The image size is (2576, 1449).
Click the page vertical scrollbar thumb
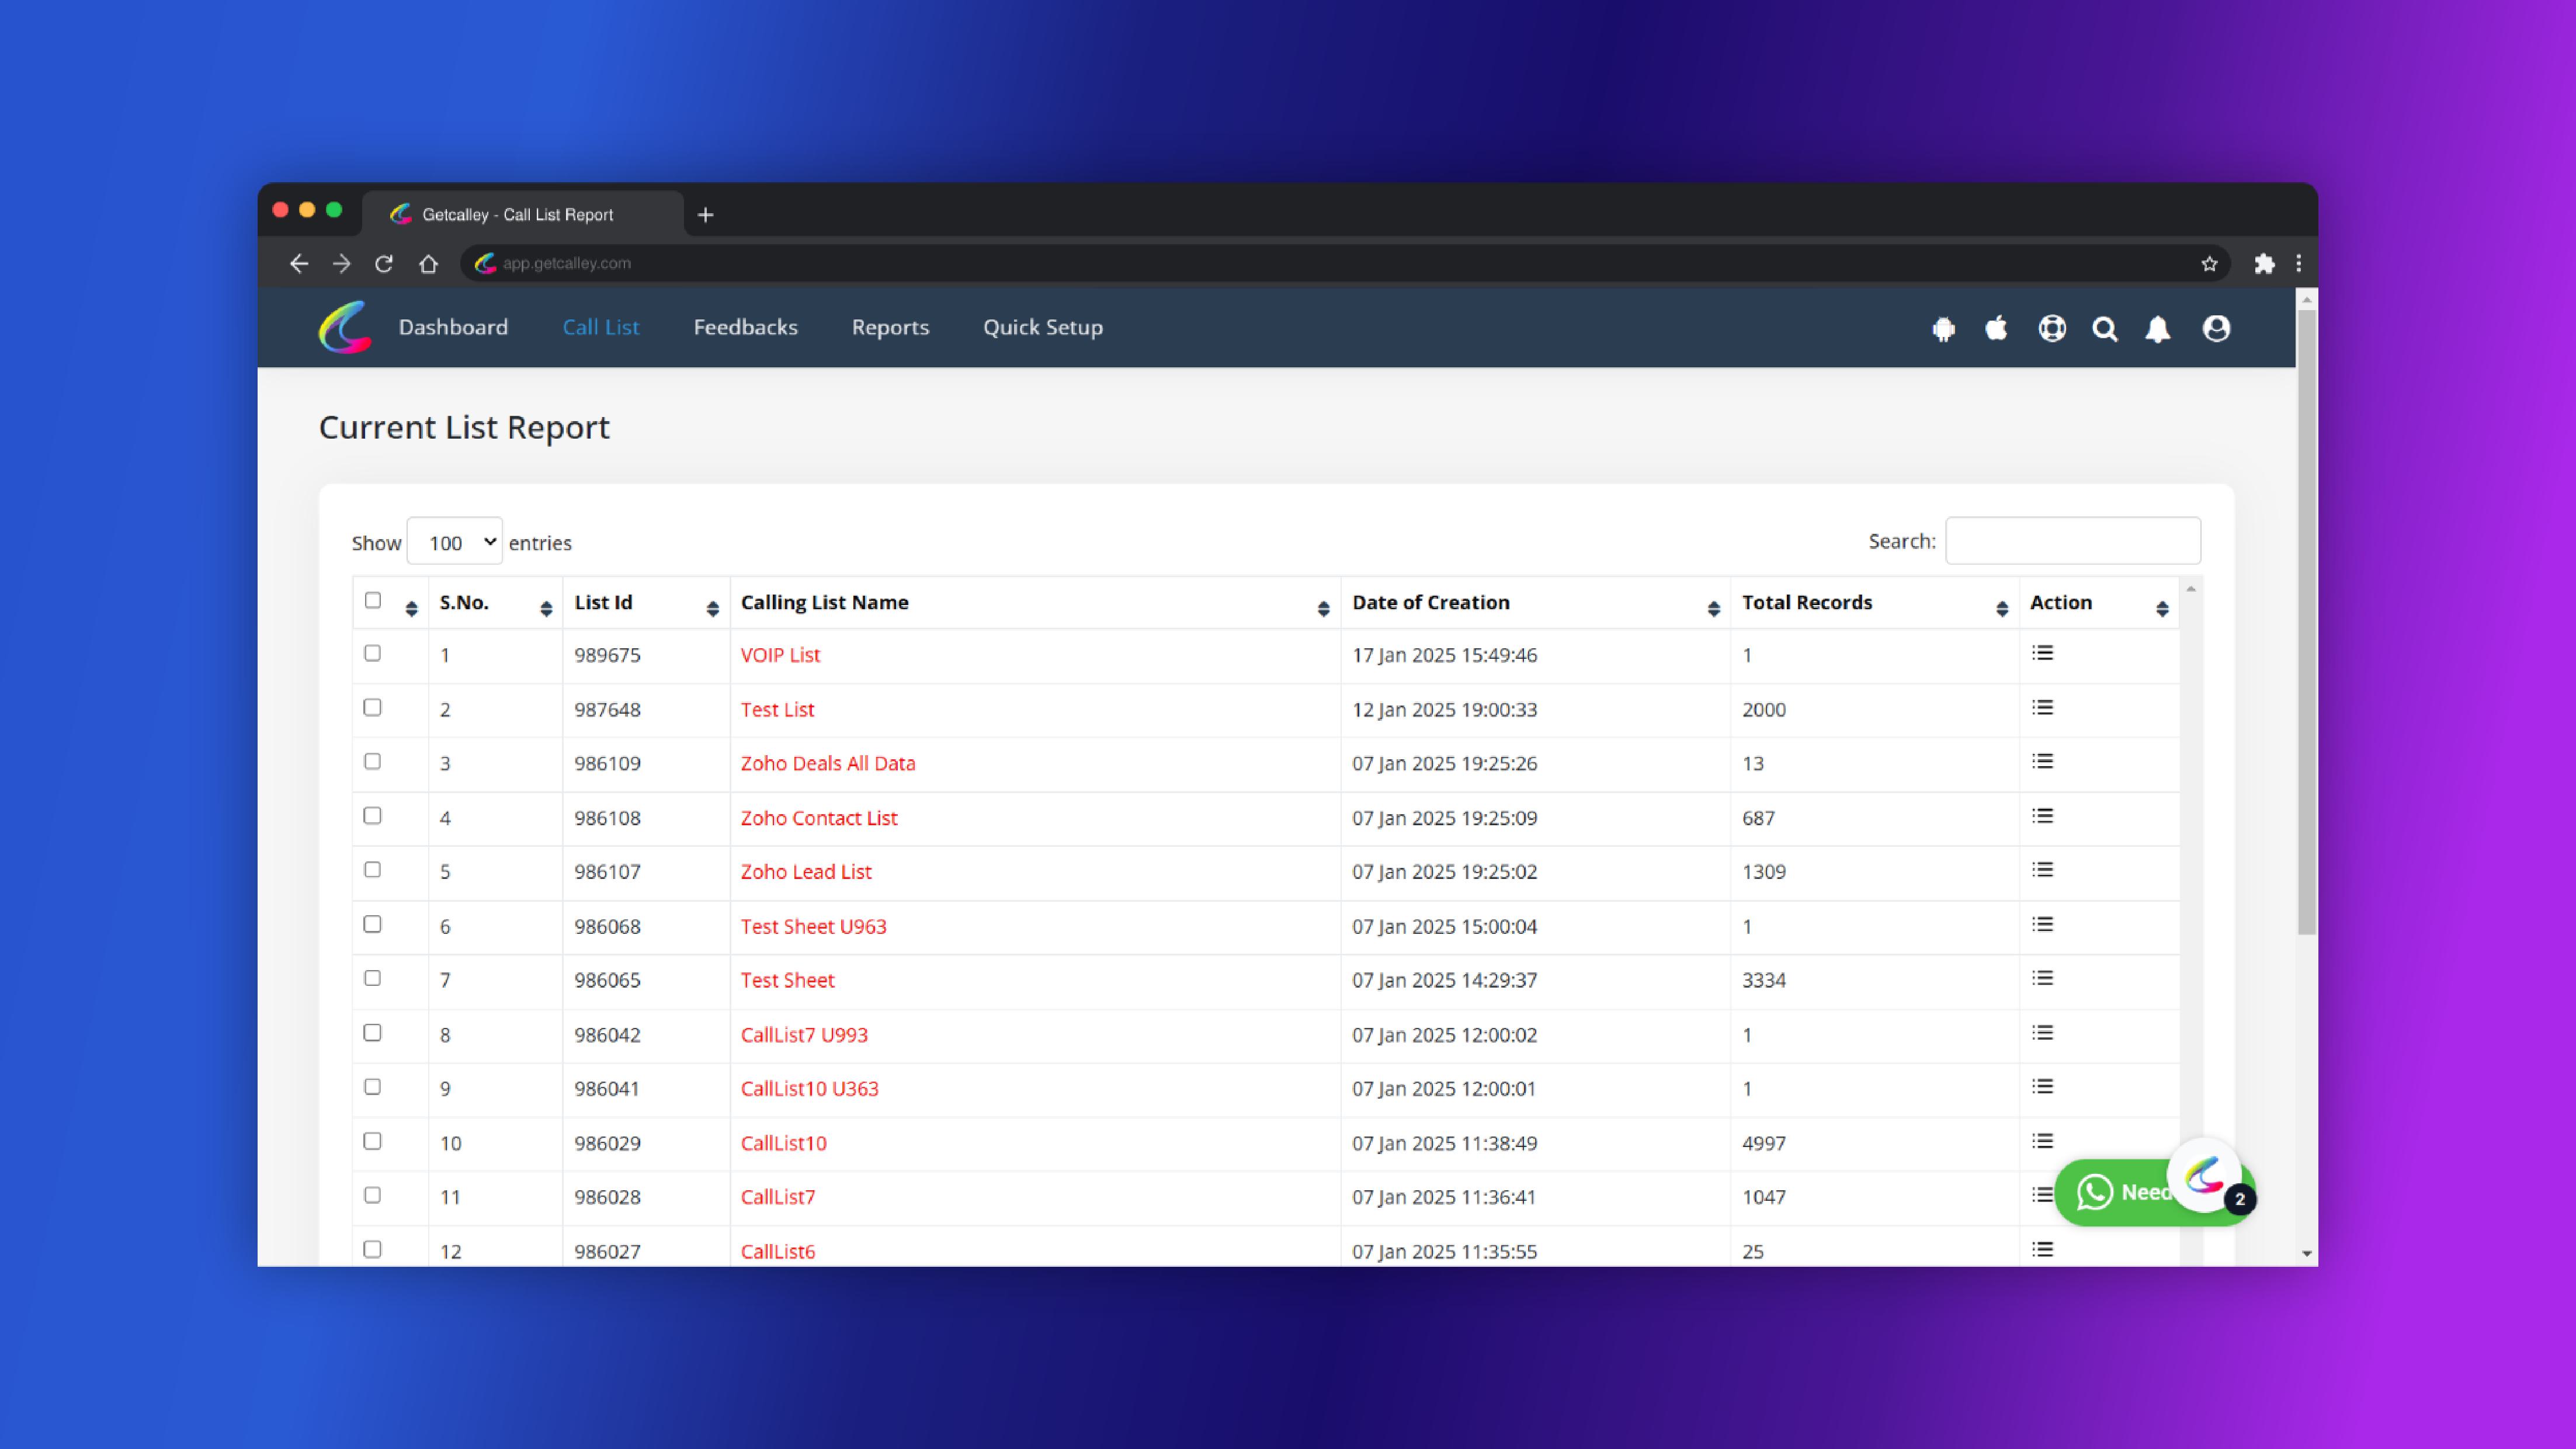tap(2306, 622)
